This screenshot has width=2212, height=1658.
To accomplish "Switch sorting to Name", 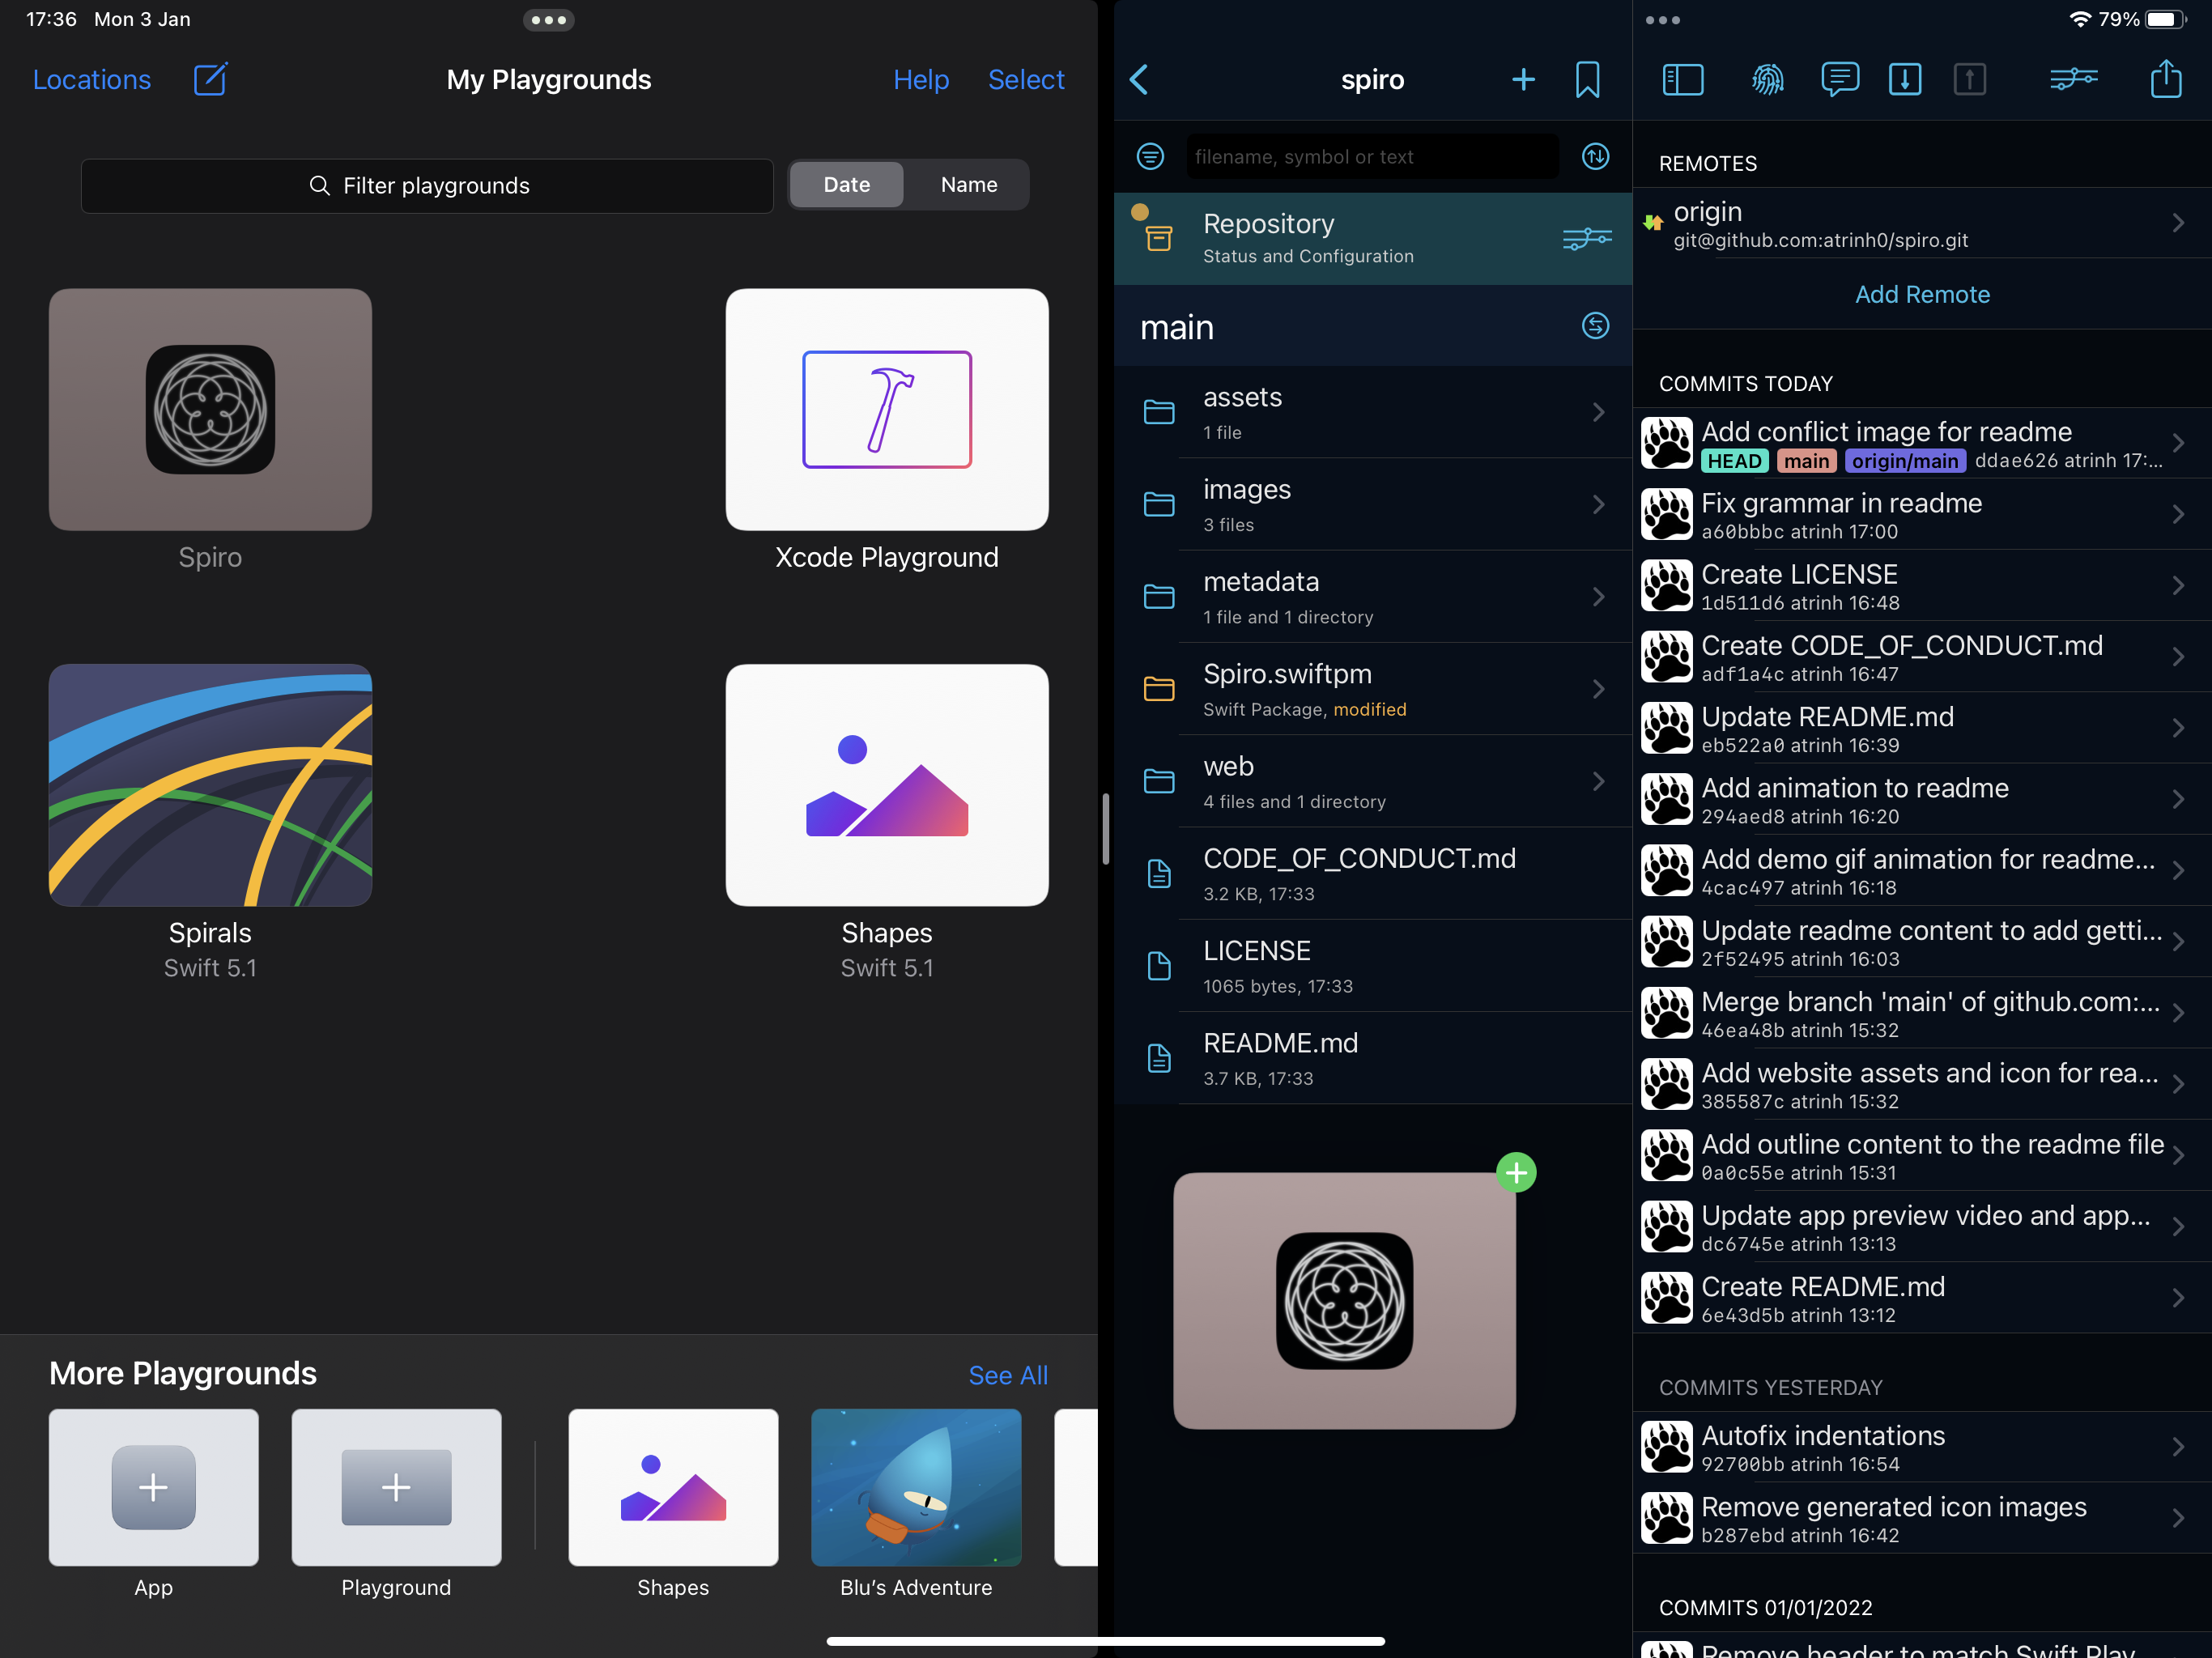I will point(968,185).
